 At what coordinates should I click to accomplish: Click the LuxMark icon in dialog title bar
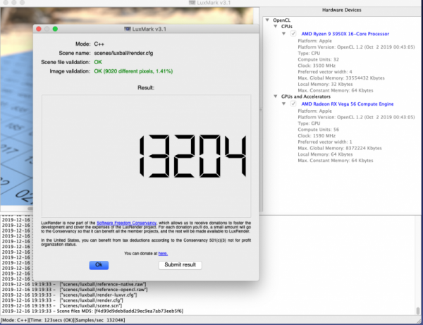pos(128,29)
